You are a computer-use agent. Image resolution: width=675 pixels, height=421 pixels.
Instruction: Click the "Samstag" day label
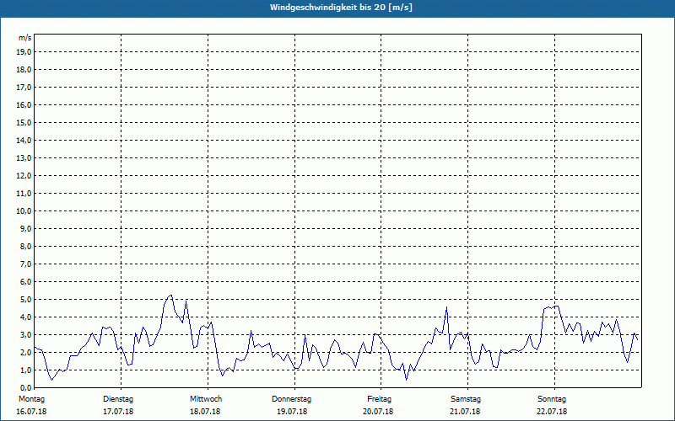pos(466,399)
